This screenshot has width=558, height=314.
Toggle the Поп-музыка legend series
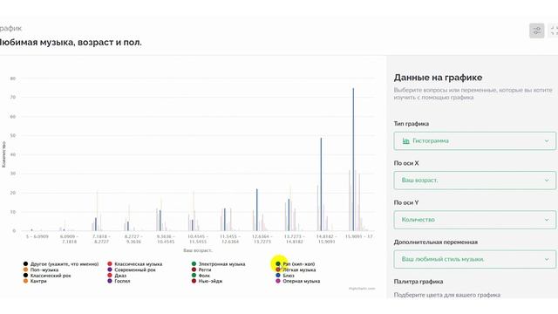pyautogui.click(x=41, y=270)
